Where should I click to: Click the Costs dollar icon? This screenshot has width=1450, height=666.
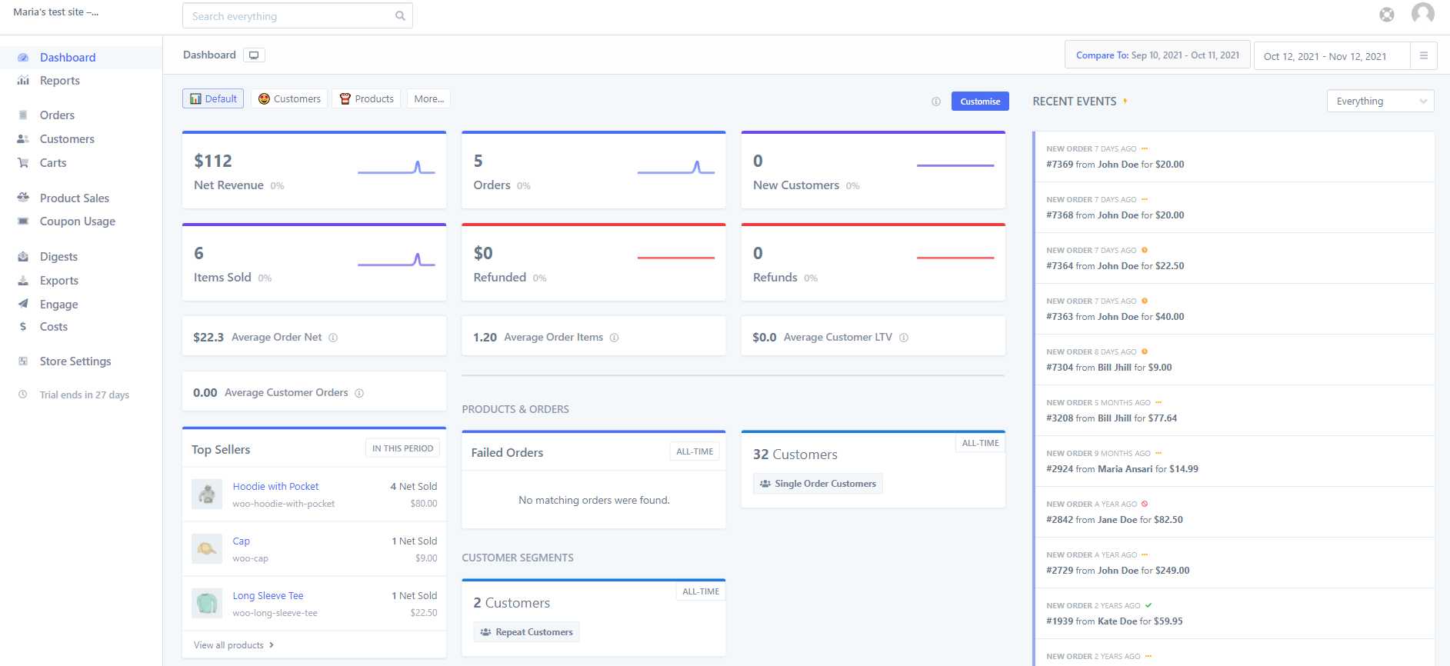(23, 327)
